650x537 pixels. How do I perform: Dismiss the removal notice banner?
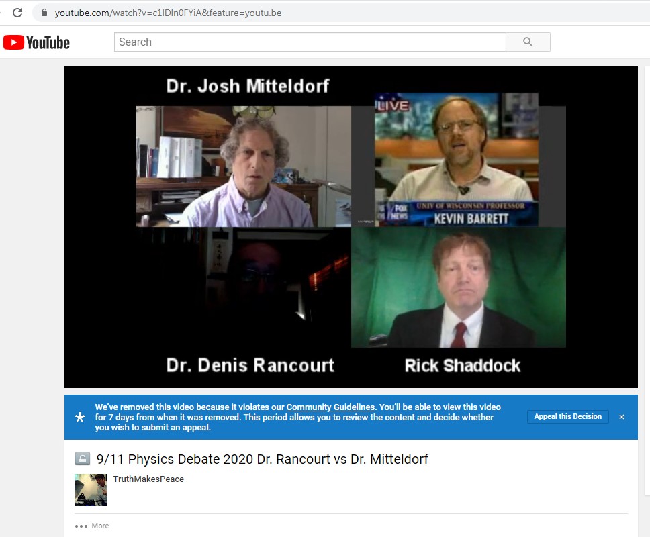pos(622,417)
